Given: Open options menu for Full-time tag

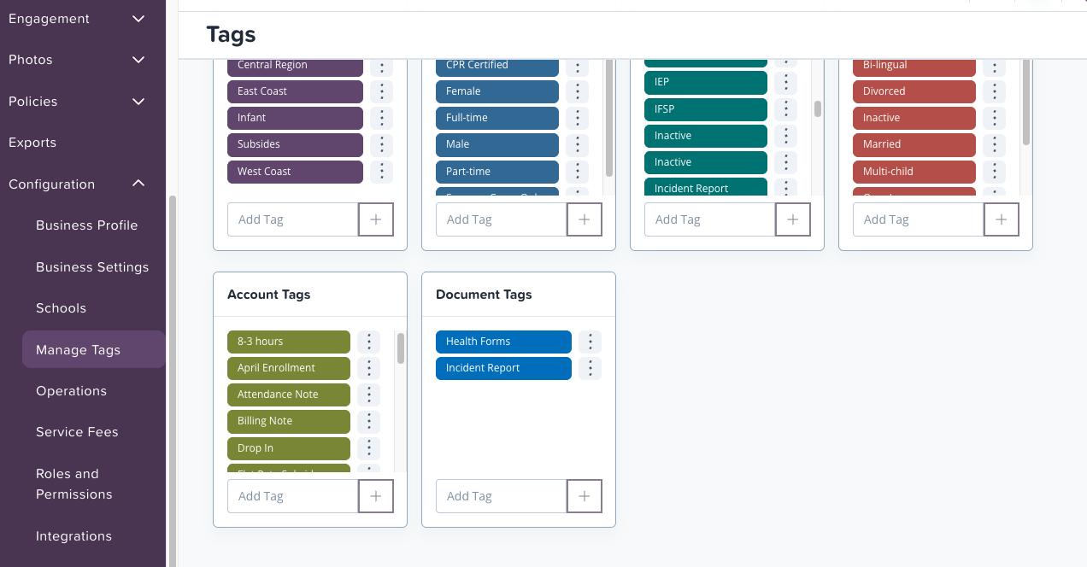Looking at the screenshot, I should pyautogui.click(x=577, y=118).
